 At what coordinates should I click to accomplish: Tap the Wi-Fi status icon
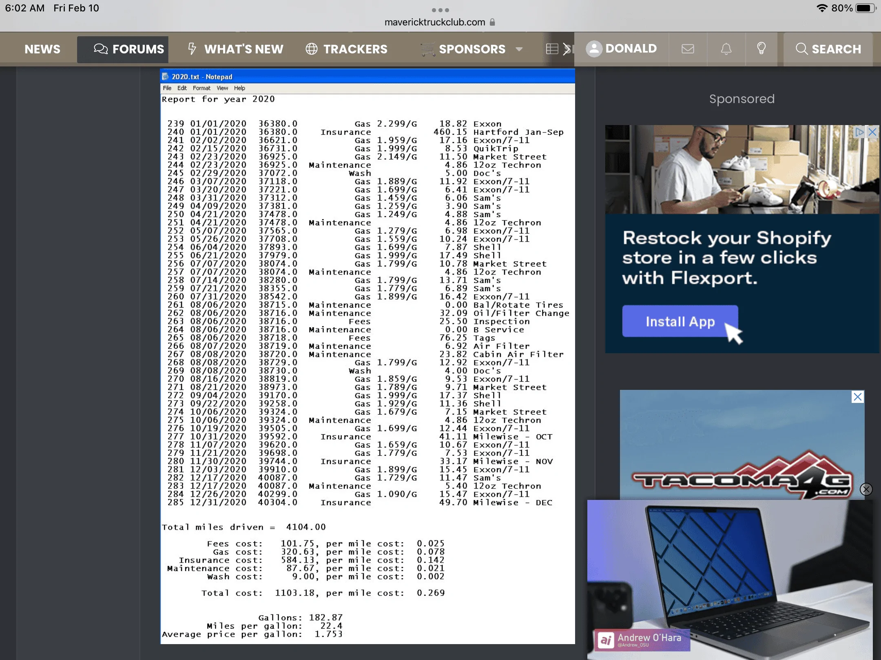(821, 8)
